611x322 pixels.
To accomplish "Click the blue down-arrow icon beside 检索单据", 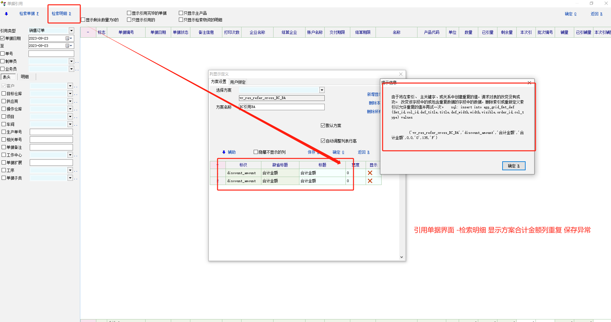I will click(6, 14).
